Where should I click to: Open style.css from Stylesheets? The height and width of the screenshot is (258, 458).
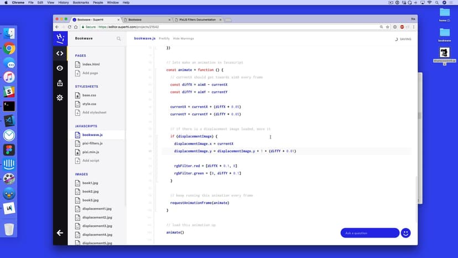click(x=89, y=104)
